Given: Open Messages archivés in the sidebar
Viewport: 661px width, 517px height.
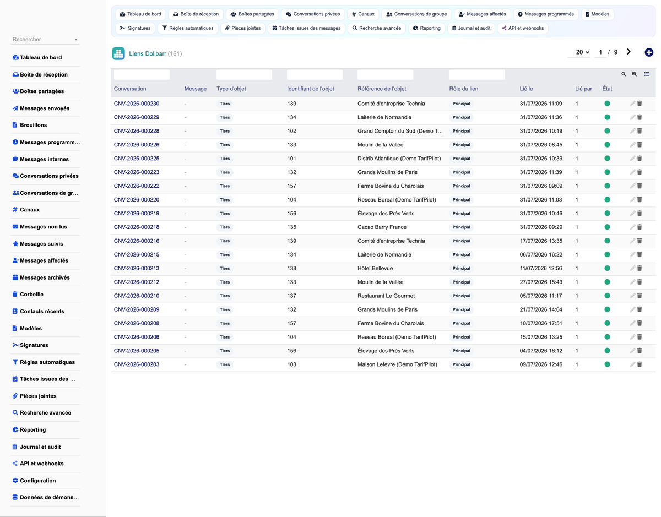Looking at the screenshot, I should click(x=45, y=277).
